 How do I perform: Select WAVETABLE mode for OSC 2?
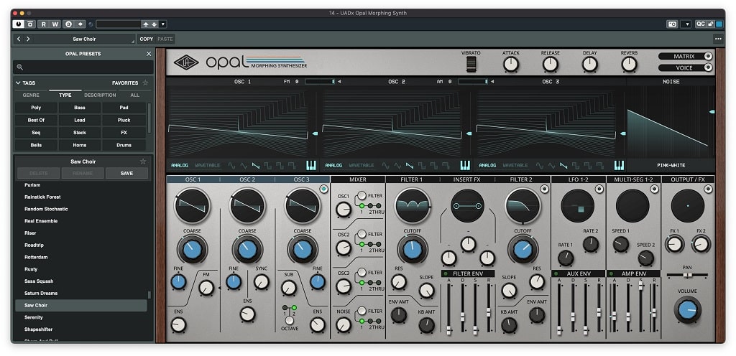[362, 165]
